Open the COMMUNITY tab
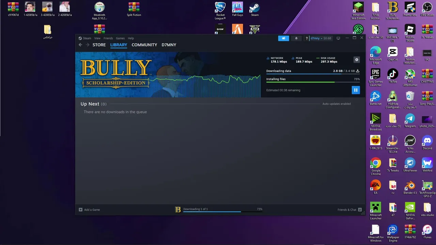Screen dimensions: 436x245 (144, 45)
